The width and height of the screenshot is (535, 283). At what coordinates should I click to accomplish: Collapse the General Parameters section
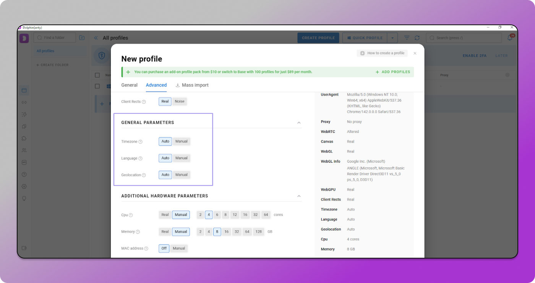(299, 123)
